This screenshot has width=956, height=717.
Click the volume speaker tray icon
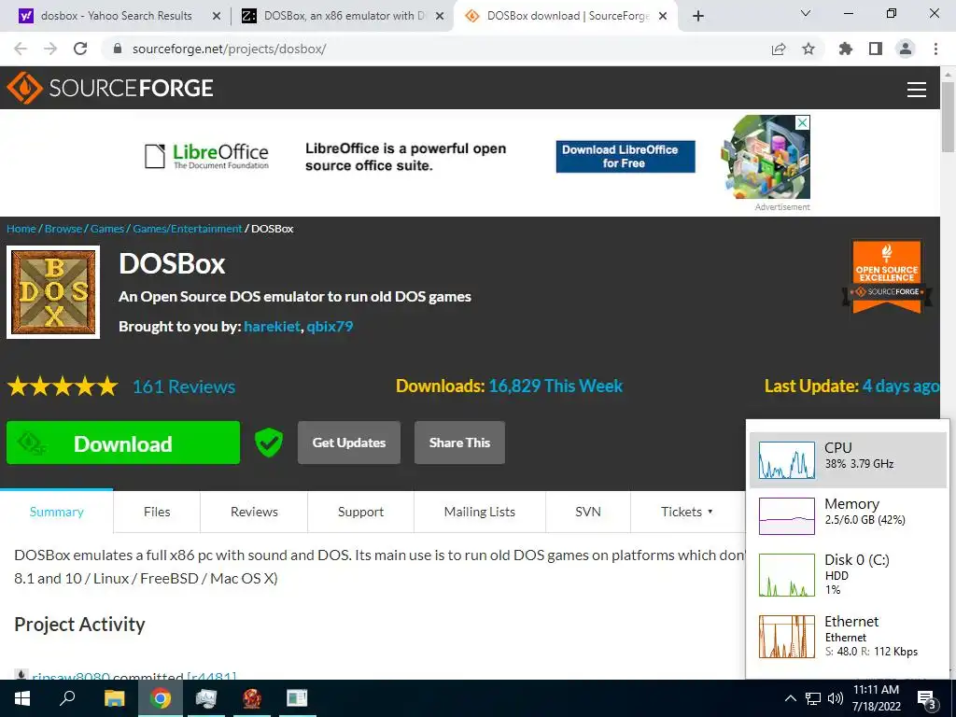pyautogui.click(x=836, y=698)
